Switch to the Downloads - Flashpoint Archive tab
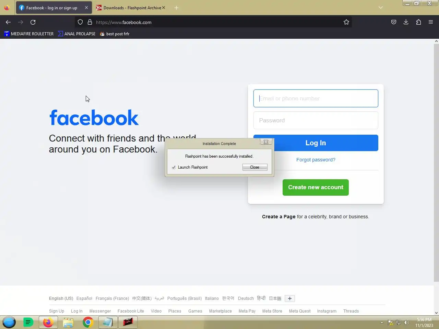This screenshot has height=329, width=439. coord(130,8)
